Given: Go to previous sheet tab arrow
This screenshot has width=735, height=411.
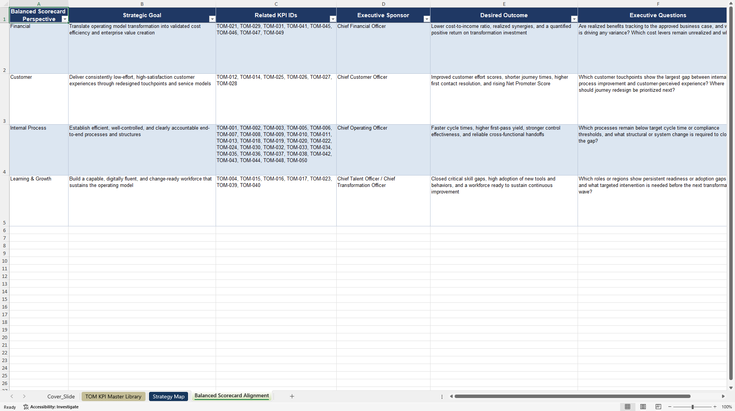Looking at the screenshot, I should pos(12,396).
